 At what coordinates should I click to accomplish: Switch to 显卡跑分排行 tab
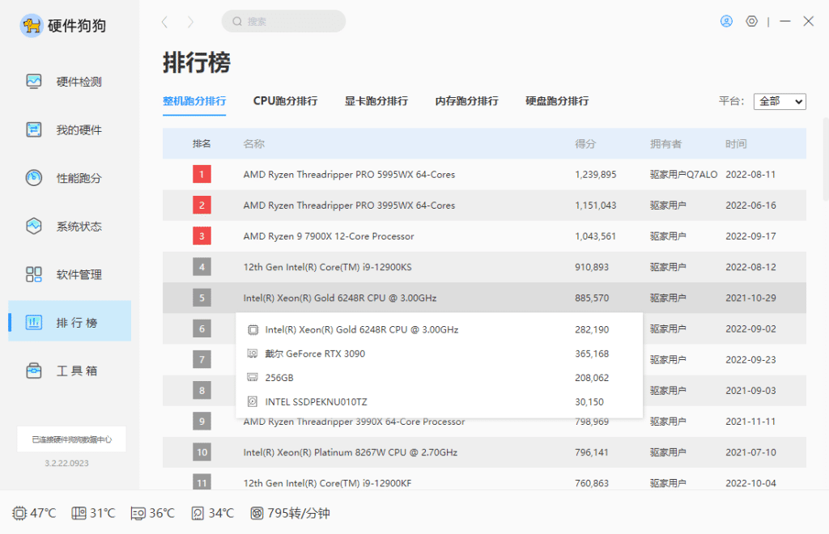point(376,101)
